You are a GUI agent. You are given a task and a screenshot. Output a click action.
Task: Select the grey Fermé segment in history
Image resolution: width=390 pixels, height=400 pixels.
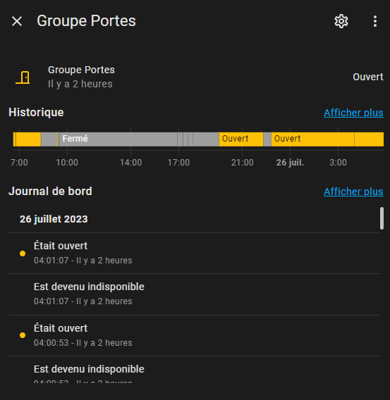pyautogui.click(x=118, y=139)
